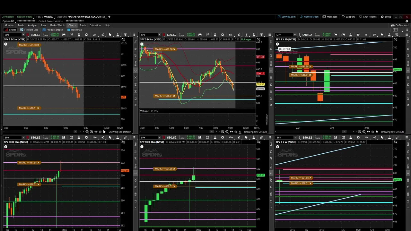The image size is (411, 231).
Task: Open Messages
Action: pyautogui.click(x=330, y=17)
